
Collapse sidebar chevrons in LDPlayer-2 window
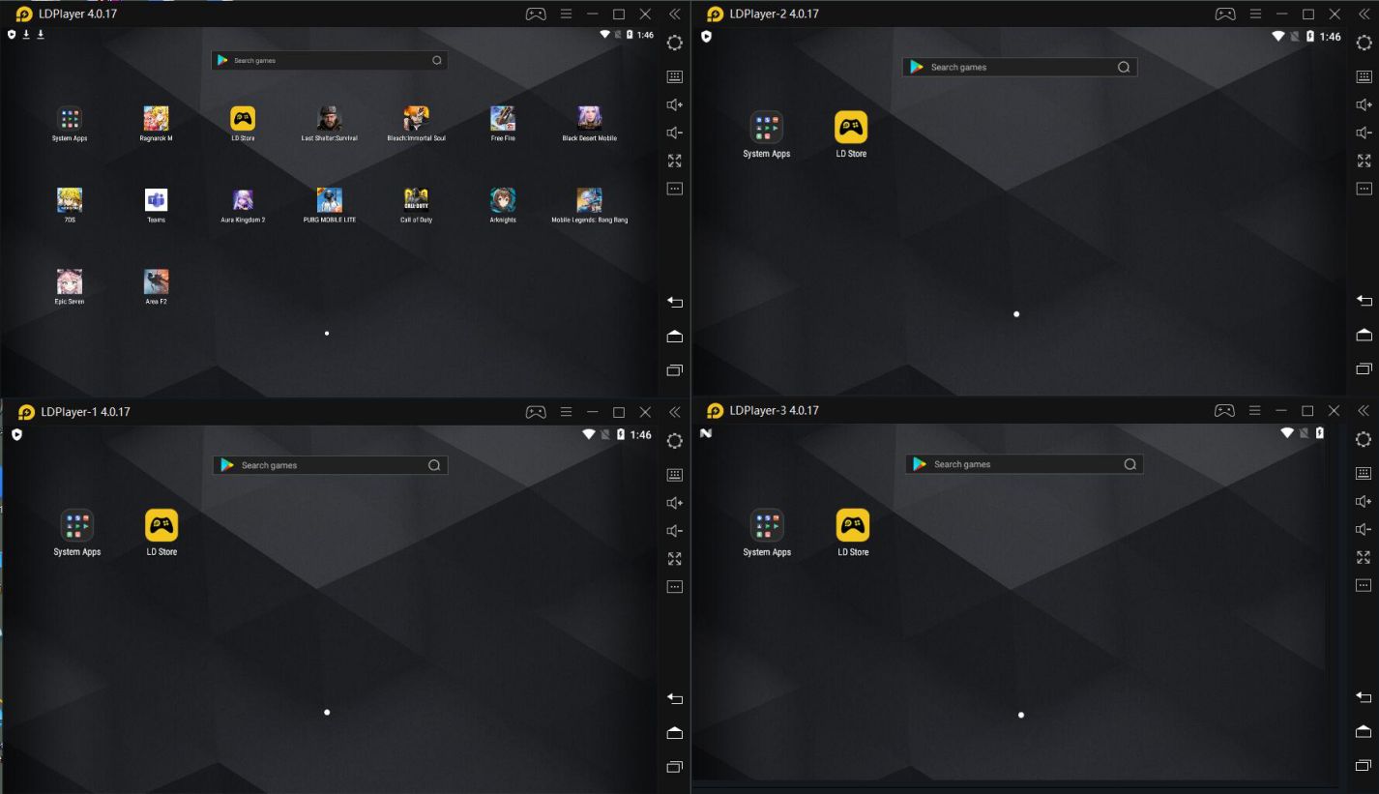(x=1364, y=14)
